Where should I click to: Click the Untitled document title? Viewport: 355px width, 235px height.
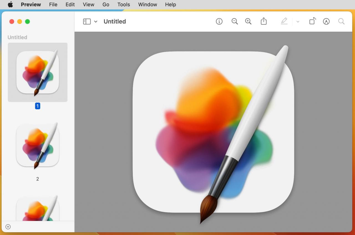(x=115, y=21)
